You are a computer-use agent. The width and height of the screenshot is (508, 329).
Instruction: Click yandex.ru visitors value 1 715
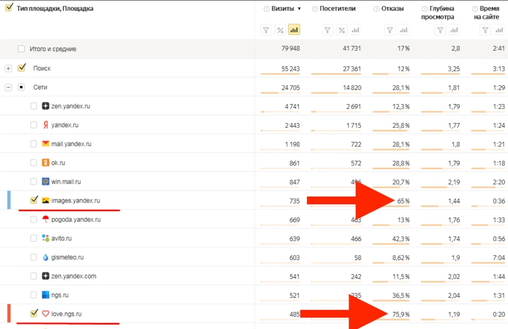(353, 126)
